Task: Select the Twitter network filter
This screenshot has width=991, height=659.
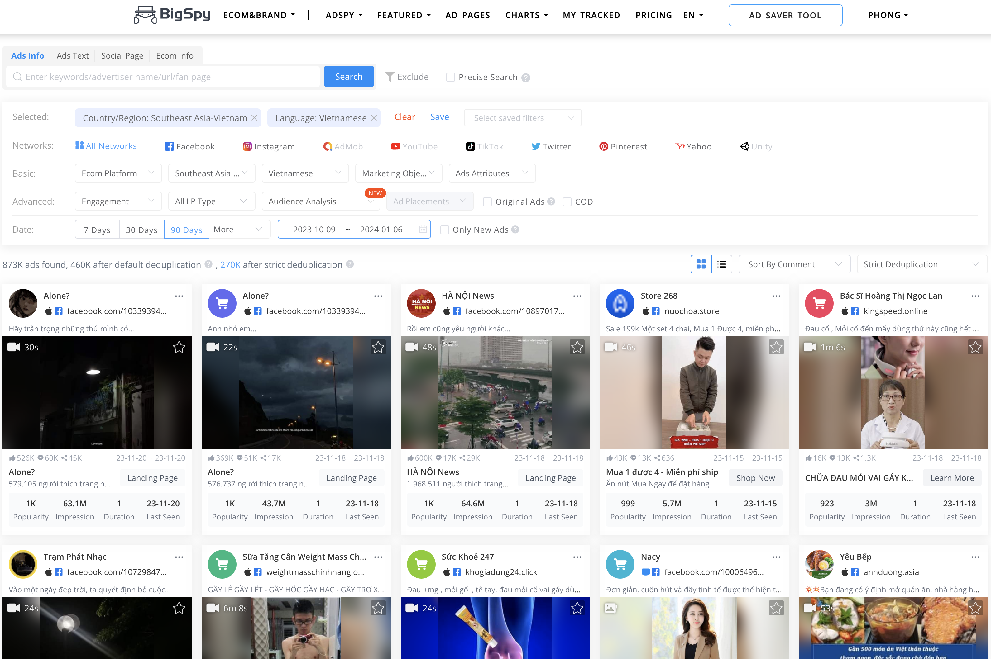Action: tap(551, 146)
